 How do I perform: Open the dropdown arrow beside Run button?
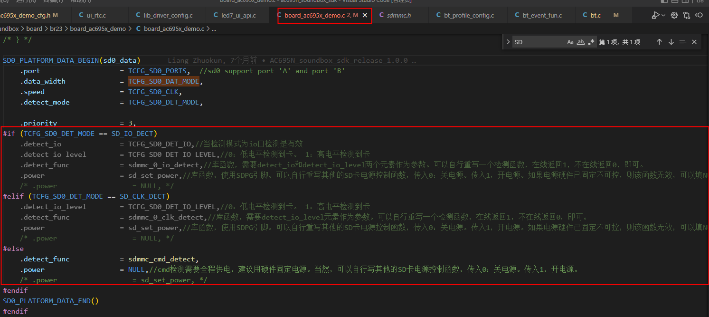[663, 15]
